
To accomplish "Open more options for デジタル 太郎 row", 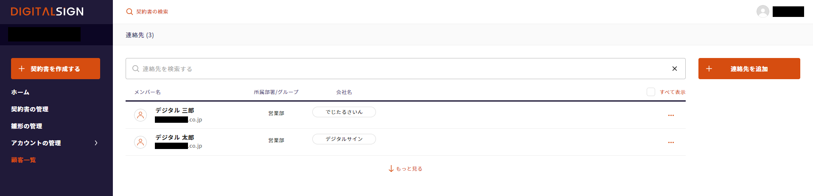I will coord(670,142).
